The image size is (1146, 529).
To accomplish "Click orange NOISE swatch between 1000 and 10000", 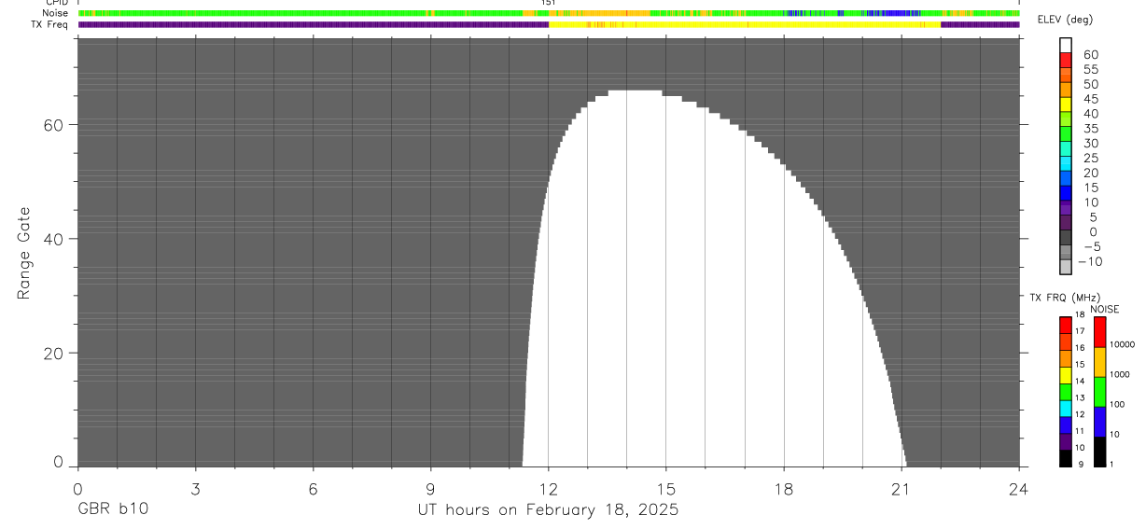I will tap(1099, 362).
